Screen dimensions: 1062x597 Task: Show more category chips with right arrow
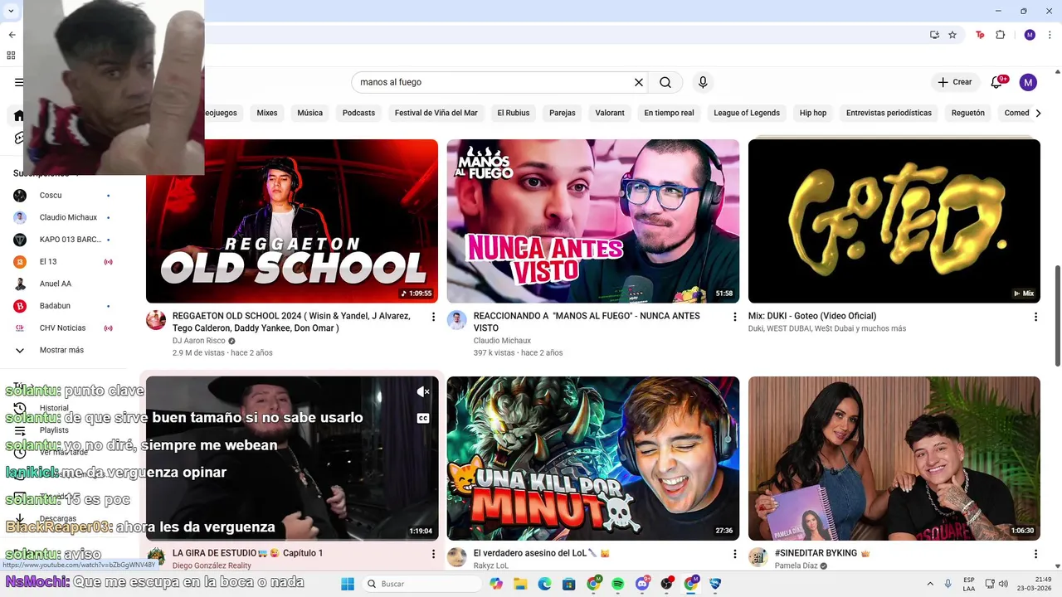[x=1038, y=113]
